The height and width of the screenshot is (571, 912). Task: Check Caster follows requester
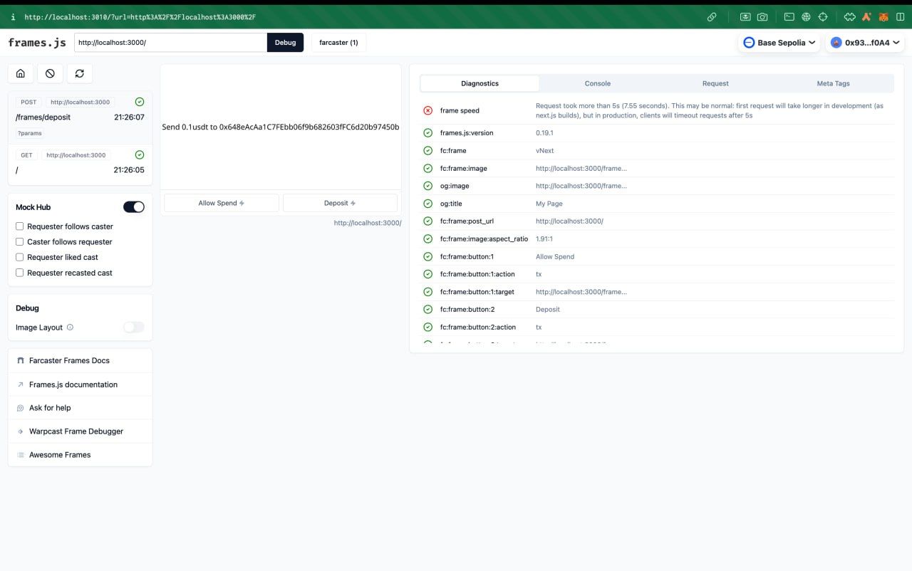[20, 242]
